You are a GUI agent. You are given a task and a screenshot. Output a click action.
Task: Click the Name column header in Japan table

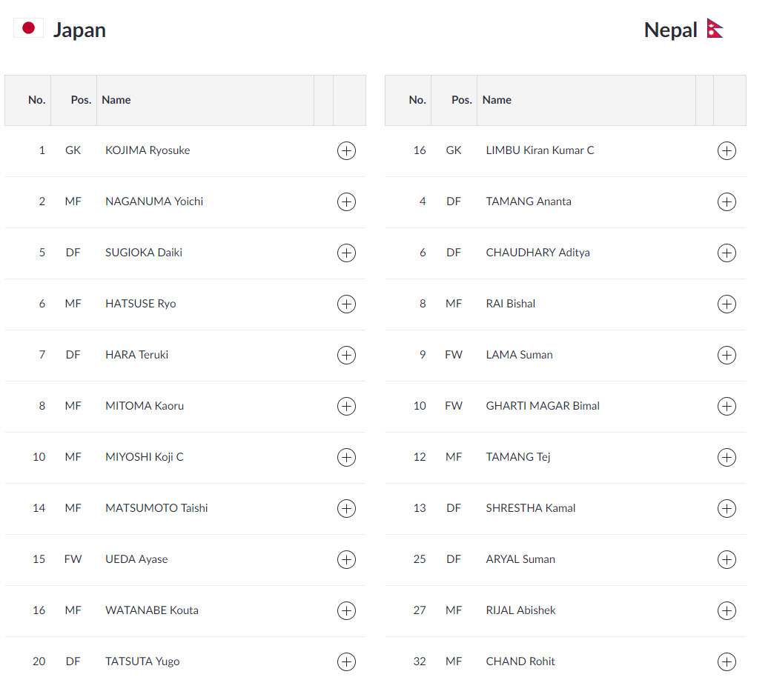click(x=116, y=100)
